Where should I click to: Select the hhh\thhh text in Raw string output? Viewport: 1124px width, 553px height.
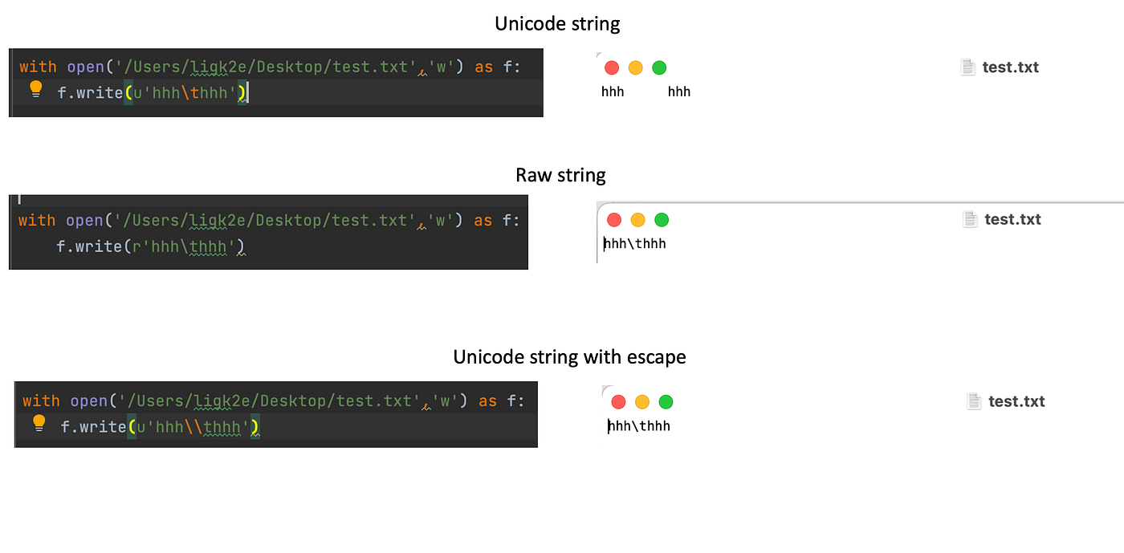click(x=634, y=243)
